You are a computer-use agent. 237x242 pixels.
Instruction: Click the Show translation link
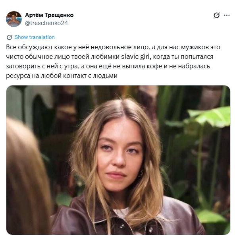[x=35, y=37]
